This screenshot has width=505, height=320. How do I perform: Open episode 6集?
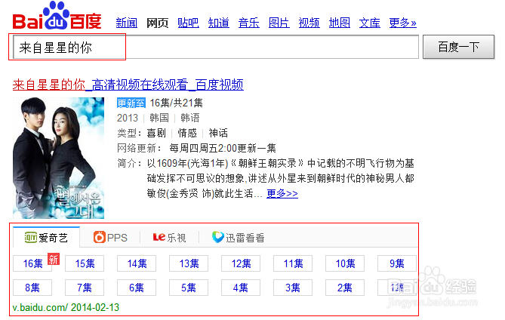click(x=137, y=288)
